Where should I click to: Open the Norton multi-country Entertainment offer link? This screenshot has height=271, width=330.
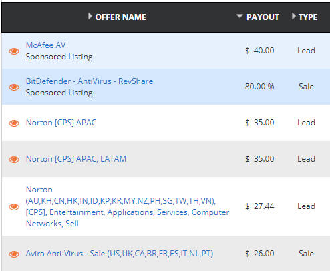(x=128, y=206)
